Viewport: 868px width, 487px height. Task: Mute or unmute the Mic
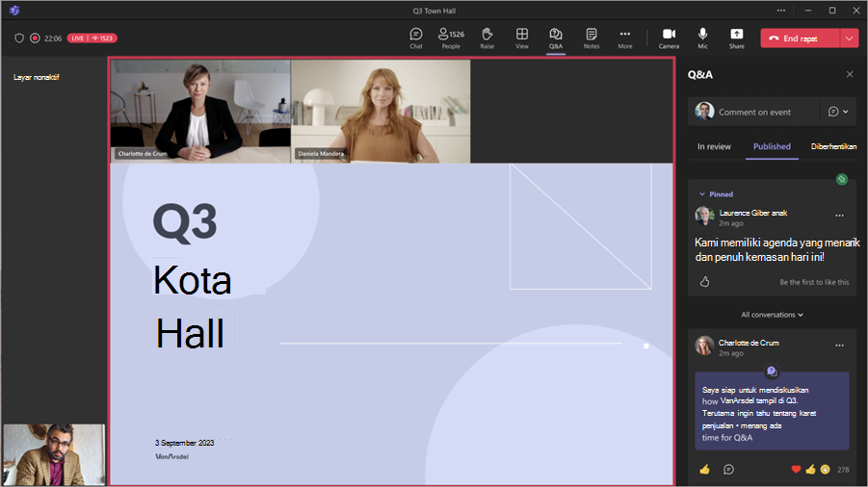[702, 38]
